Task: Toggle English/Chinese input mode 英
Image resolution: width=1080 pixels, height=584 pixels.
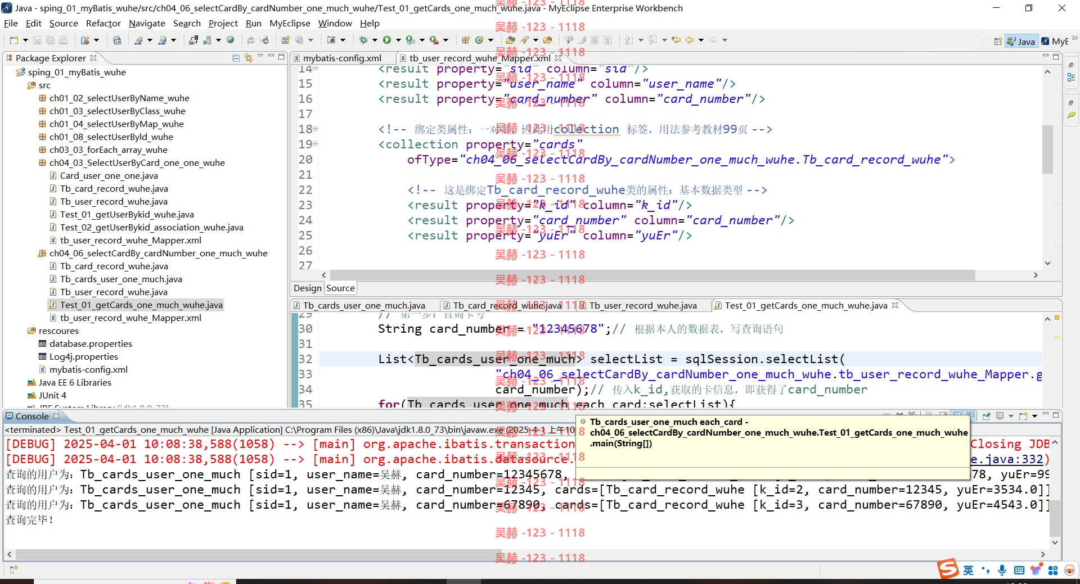Action: 968,570
